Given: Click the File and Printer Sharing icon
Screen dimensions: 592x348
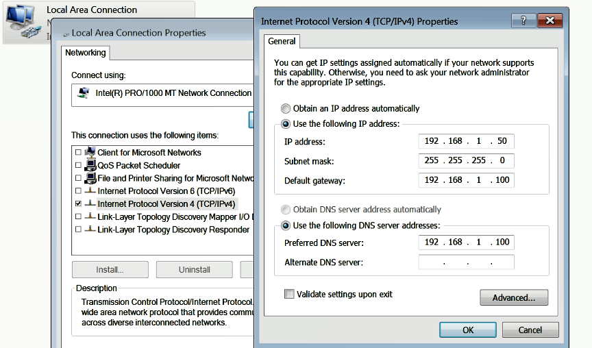Looking at the screenshot, I should click(90, 178).
